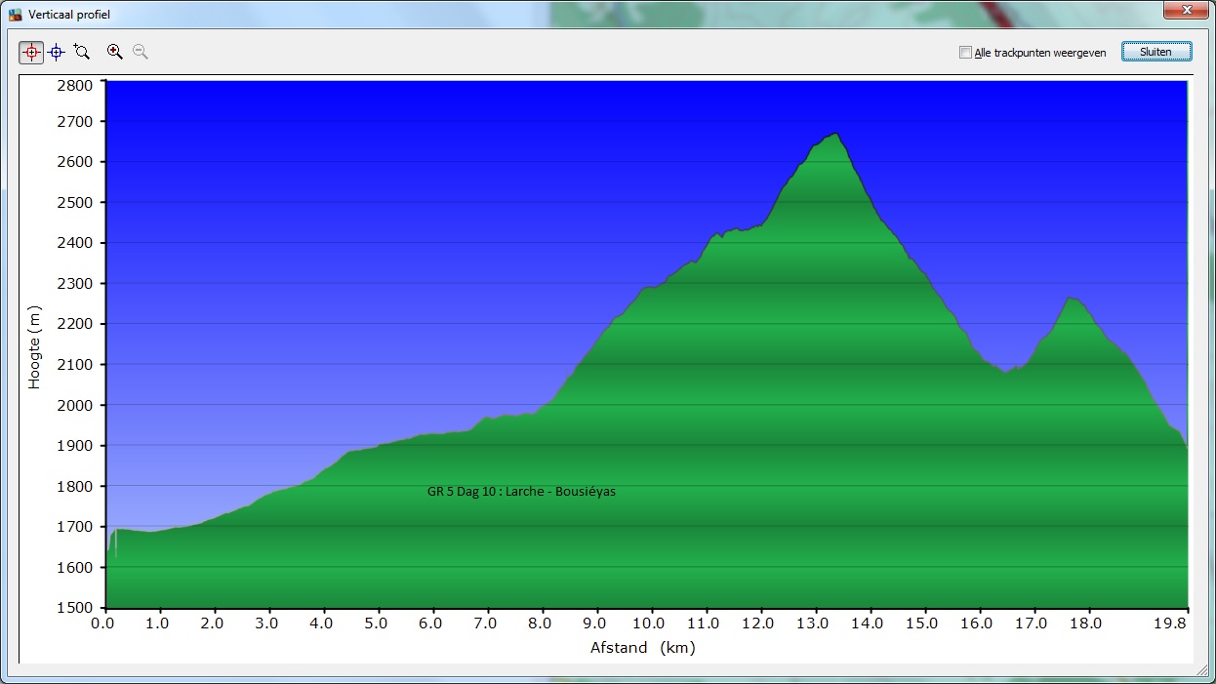
Task: Activate the zoom-region magnifier tool
Action: [x=82, y=52]
